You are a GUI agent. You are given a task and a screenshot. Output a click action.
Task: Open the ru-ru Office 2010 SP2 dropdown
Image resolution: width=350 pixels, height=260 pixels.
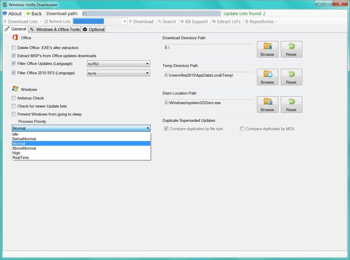tap(118, 73)
